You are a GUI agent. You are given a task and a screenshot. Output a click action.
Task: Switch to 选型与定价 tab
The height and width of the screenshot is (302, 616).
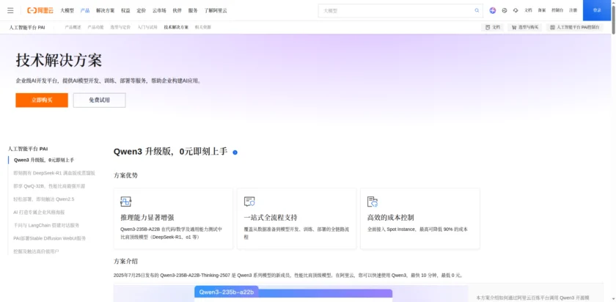tap(120, 28)
